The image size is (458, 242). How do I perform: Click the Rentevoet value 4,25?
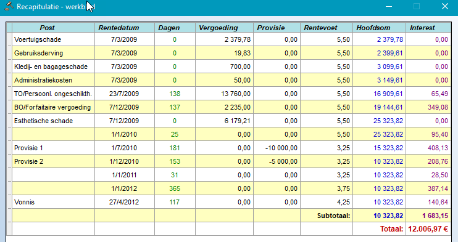pyautogui.click(x=343, y=202)
